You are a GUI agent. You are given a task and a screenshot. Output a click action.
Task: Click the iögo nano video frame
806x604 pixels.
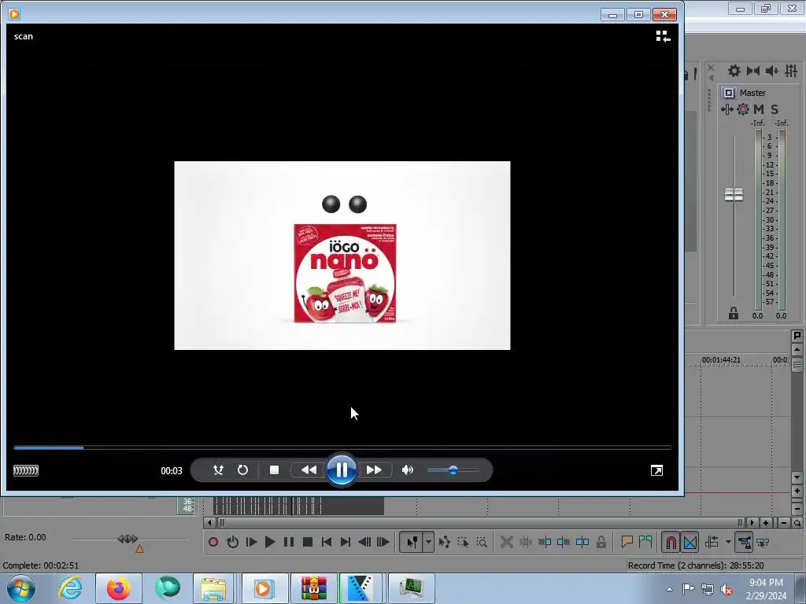click(x=342, y=256)
